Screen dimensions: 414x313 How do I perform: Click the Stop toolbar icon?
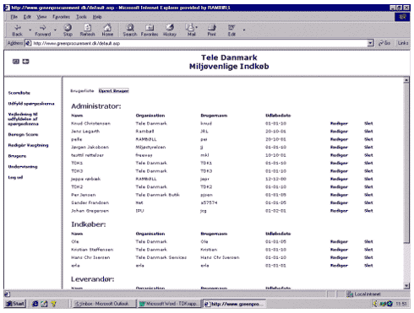tap(68, 28)
